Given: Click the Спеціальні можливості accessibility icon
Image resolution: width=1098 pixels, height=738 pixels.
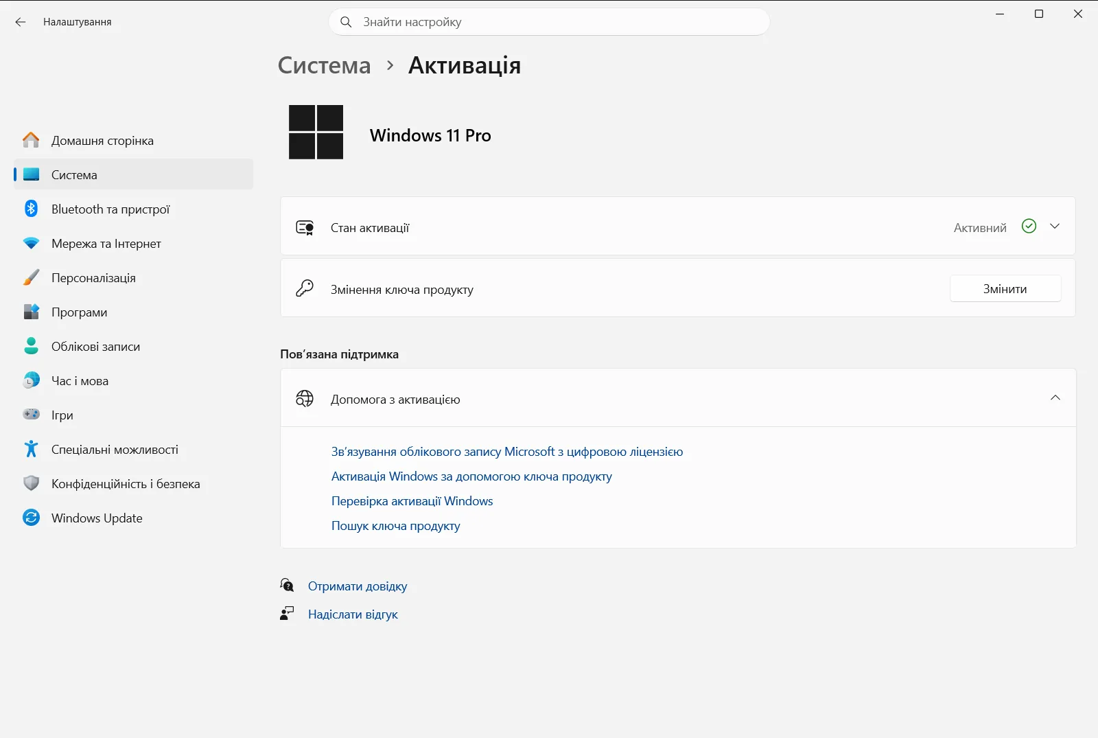Looking at the screenshot, I should [x=31, y=449].
